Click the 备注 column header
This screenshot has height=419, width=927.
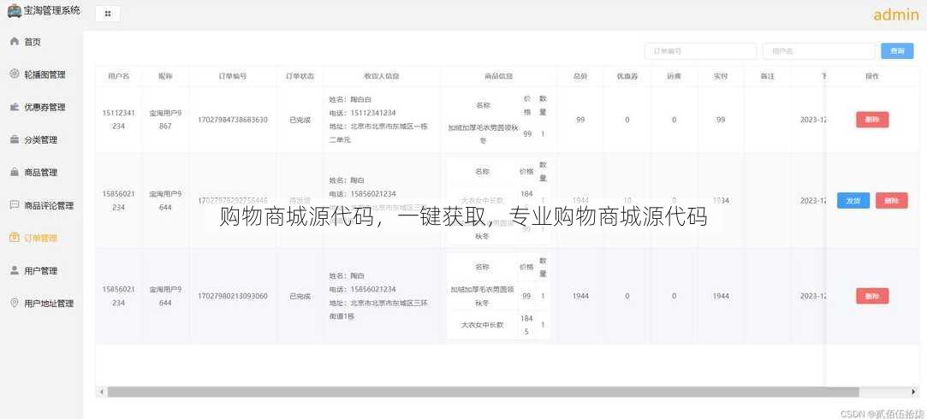pos(768,76)
